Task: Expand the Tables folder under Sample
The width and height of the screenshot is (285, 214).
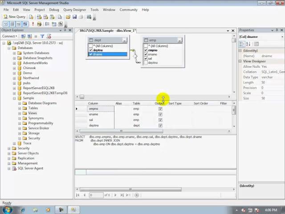Action: (x=20, y=108)
